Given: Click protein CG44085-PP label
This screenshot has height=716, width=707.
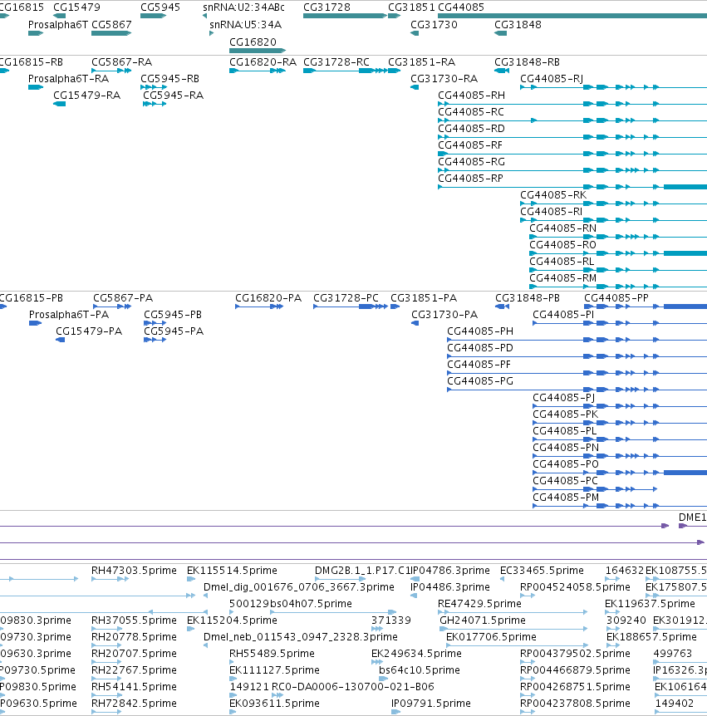Looking at the screenshot, I should point(616,298).
